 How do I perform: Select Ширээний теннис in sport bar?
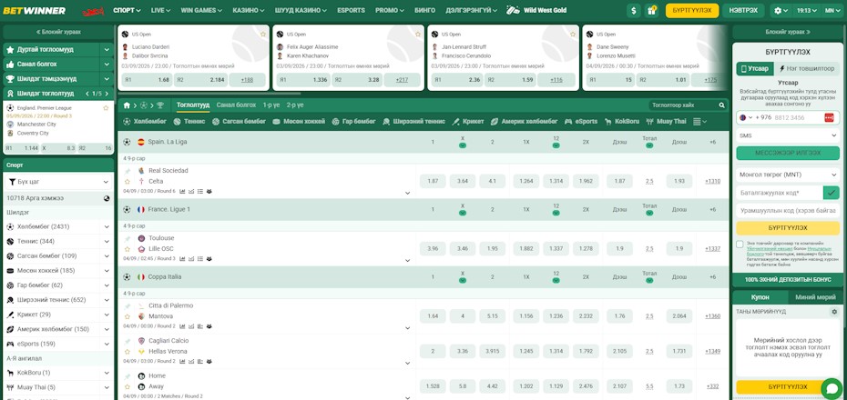[413, 121]
